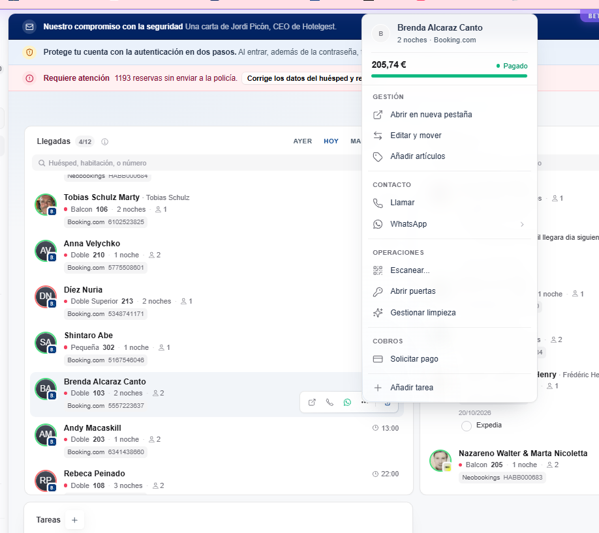Click the RP avatar for Rebeca Peinado

click(46, 481)
